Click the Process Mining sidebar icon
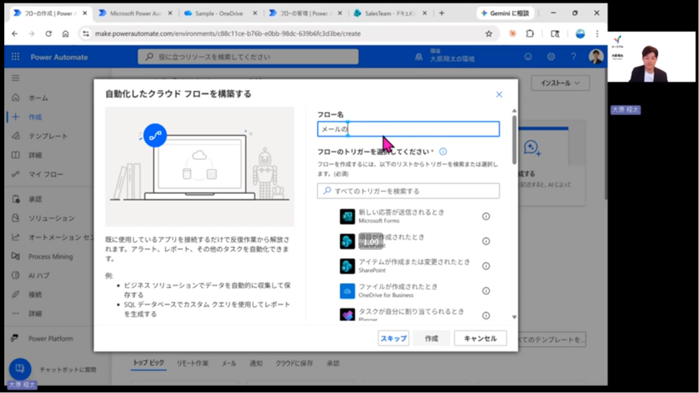This screenshot has width=699, height=393. click(15, 256)
